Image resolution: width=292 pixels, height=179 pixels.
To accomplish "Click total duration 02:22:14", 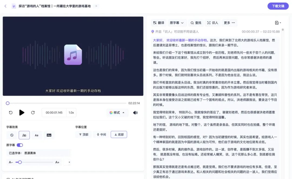I will 134,103.
